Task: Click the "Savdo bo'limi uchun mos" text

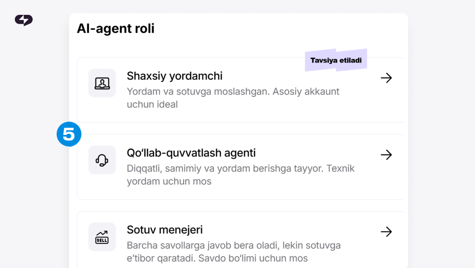Action: [x=253, y=258]
